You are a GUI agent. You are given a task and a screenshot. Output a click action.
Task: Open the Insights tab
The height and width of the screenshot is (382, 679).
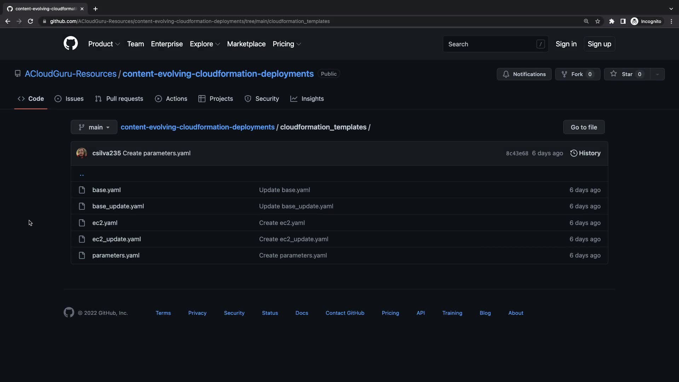click(307, 99)
